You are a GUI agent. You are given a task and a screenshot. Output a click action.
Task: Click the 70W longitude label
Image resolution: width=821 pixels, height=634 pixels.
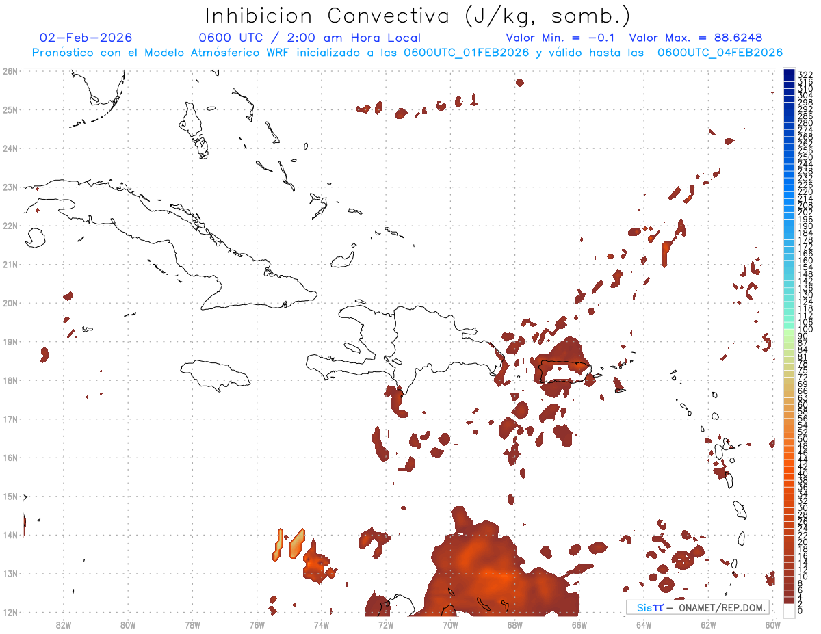[x=450, y=624]
